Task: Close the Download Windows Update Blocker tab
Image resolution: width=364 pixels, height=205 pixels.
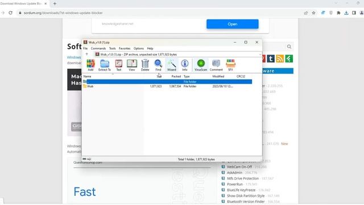Action: click(x=45, y=3)
